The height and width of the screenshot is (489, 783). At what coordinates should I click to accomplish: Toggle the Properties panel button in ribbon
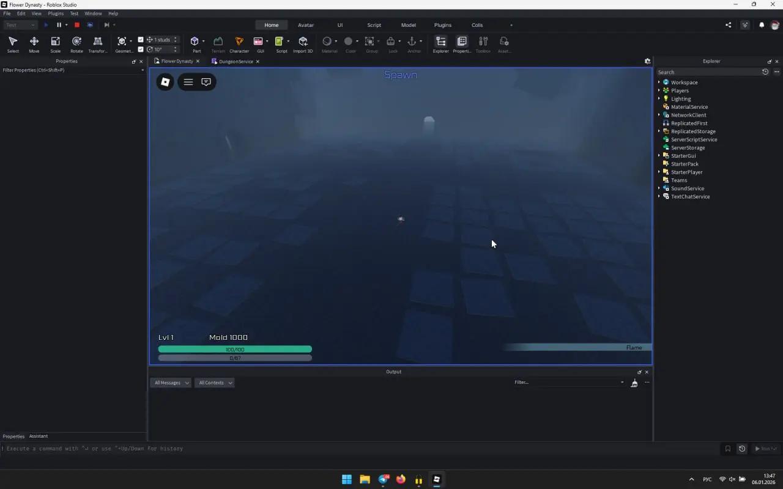pyautogui.click(x=462, y=44)
